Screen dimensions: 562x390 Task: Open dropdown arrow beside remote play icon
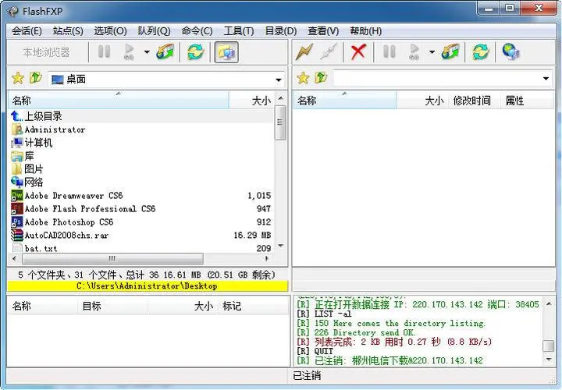(432, 52)
